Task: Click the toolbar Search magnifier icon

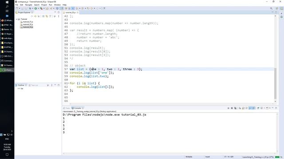Action: [x=271, y=8]
